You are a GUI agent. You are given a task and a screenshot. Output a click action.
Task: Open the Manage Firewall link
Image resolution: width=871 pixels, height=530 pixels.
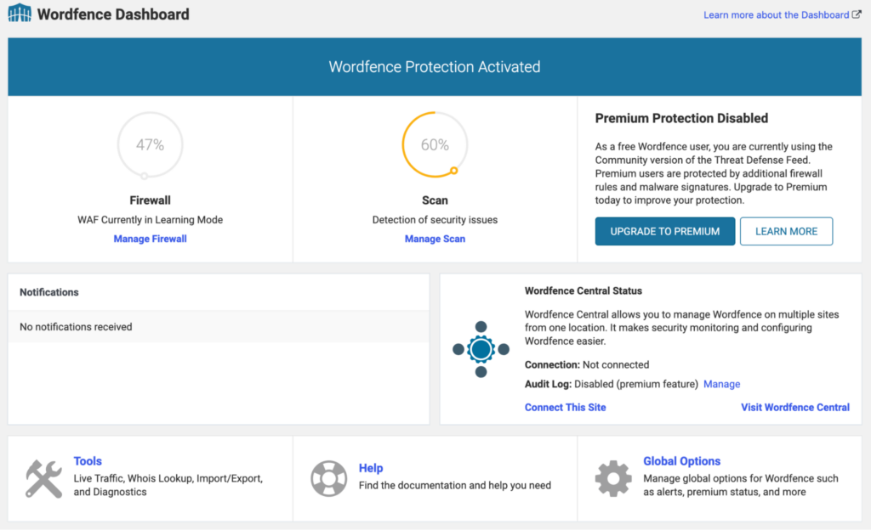150,239
